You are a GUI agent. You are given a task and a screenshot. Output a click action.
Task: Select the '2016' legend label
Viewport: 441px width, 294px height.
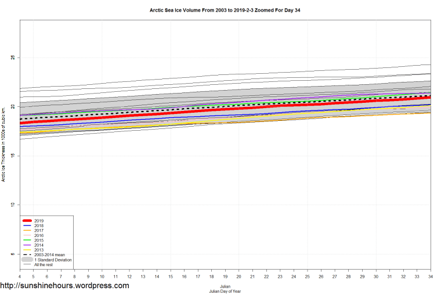[39, 235]
